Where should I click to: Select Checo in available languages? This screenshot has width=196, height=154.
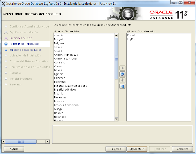[x=84, y=51]
